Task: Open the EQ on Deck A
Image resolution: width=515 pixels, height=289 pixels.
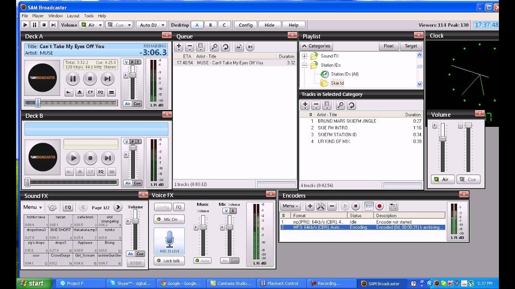Action: (101, 92)
